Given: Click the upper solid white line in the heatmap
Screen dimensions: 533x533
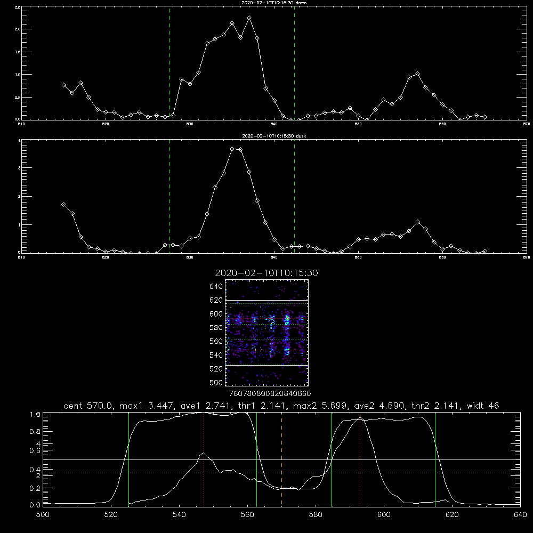Looking at the screenshot, I should 266,300.
